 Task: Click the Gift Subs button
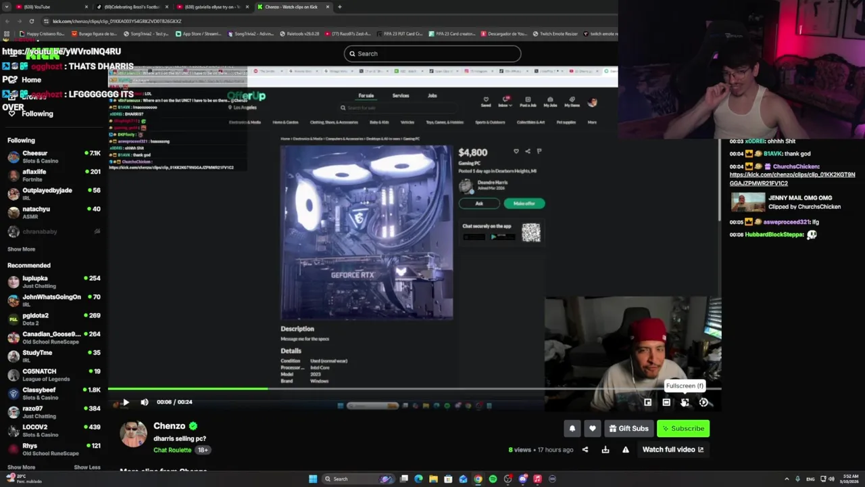pyautogui.click(x=628, y=428)
